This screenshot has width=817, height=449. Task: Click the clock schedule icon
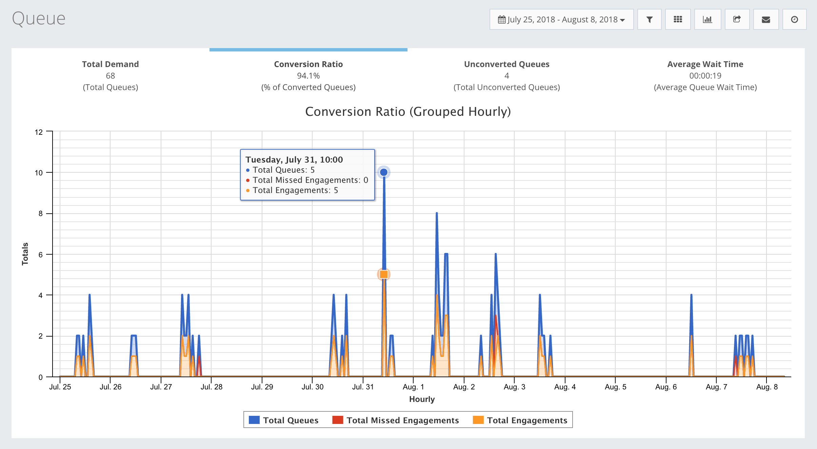coord(794,20)
